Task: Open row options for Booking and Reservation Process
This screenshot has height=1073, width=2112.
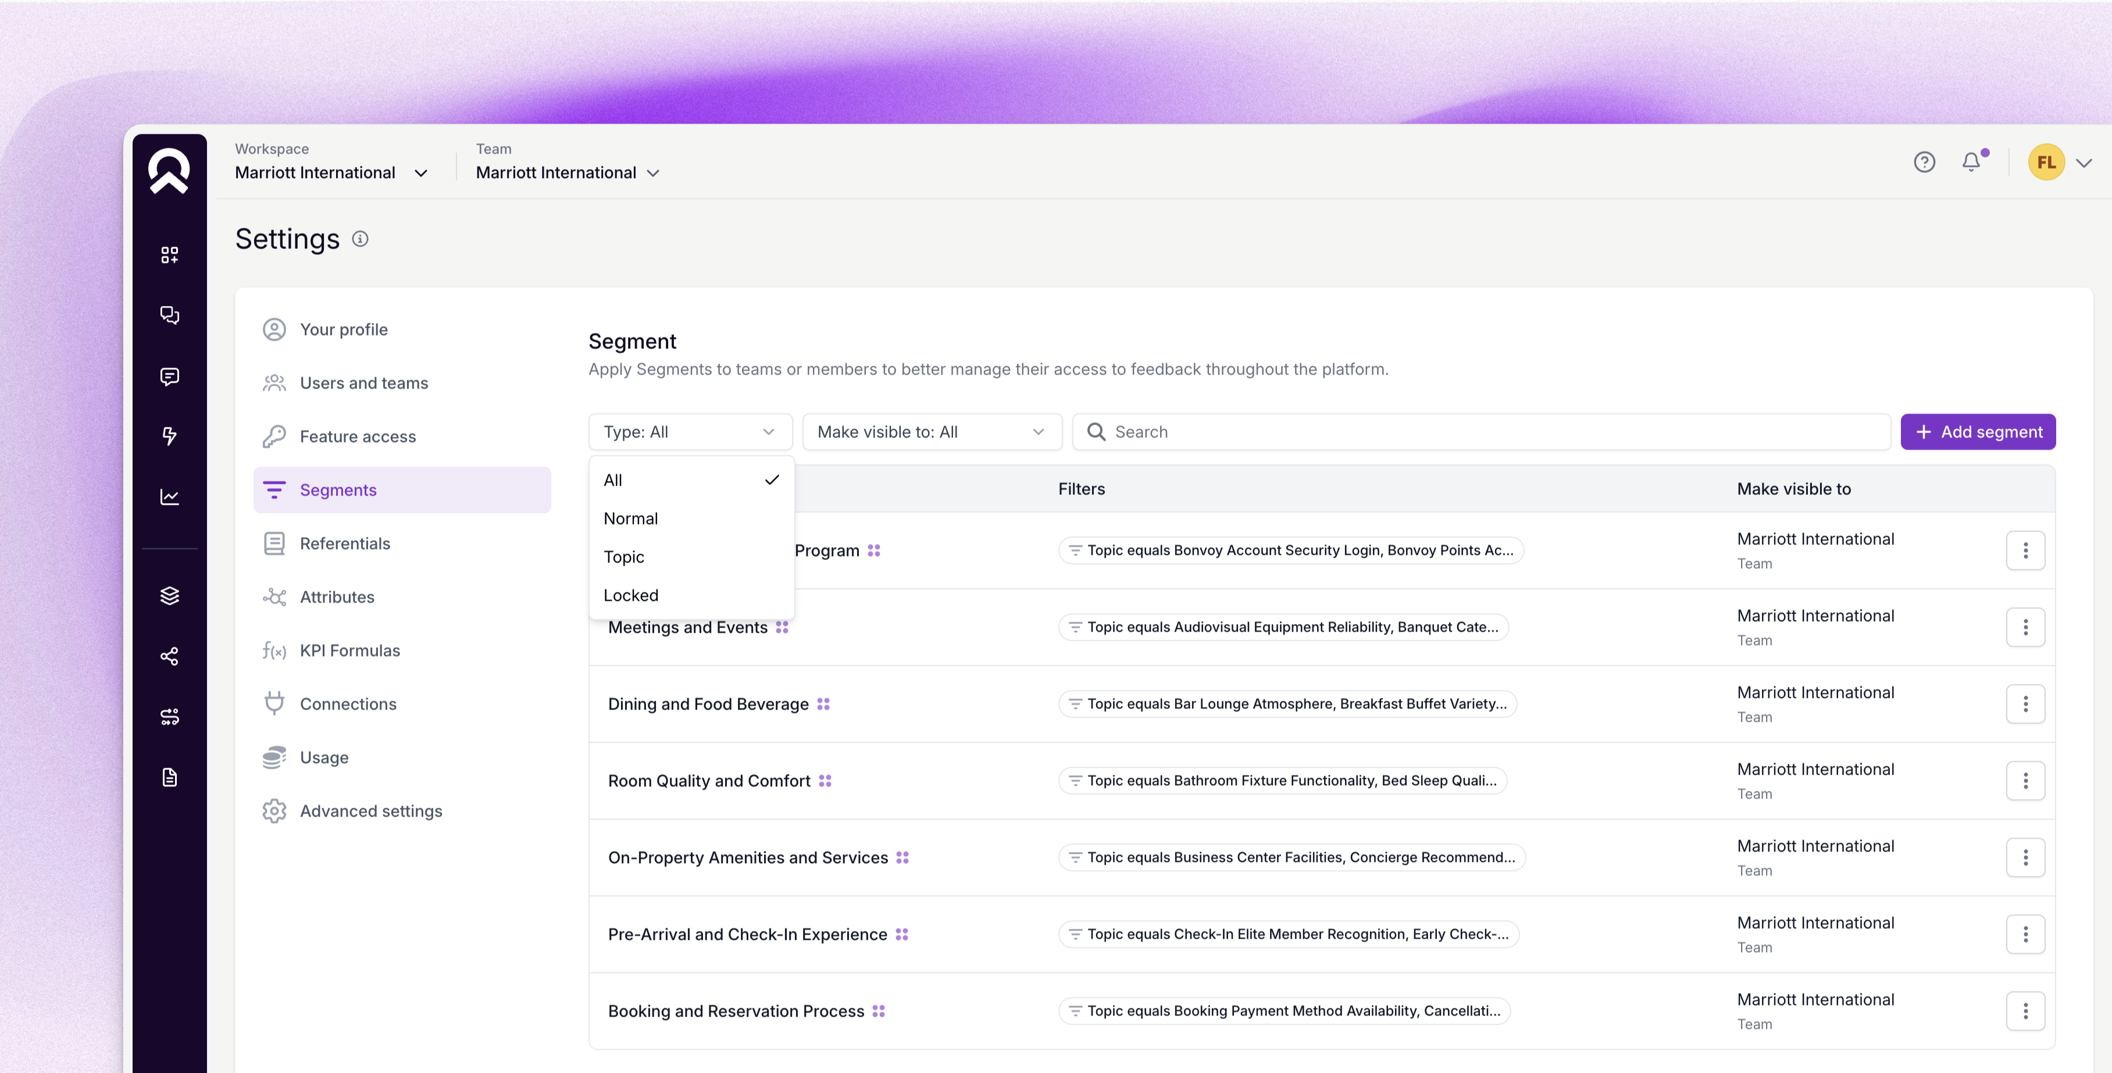Action: [2025, 1011]
